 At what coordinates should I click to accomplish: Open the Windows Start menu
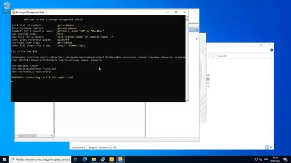point(4,159)
